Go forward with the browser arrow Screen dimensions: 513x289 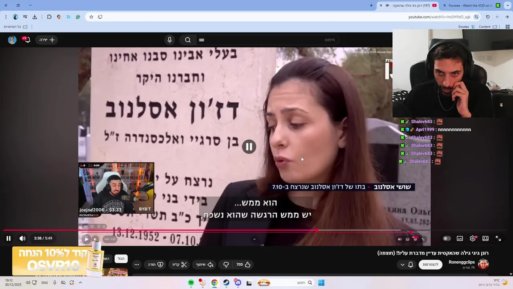pyautogui.click(x=497, y=17)
